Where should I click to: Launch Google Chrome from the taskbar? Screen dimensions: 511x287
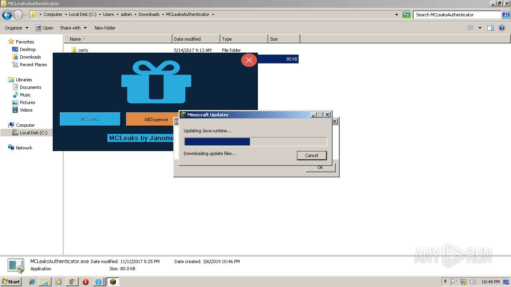coord(72,282)
